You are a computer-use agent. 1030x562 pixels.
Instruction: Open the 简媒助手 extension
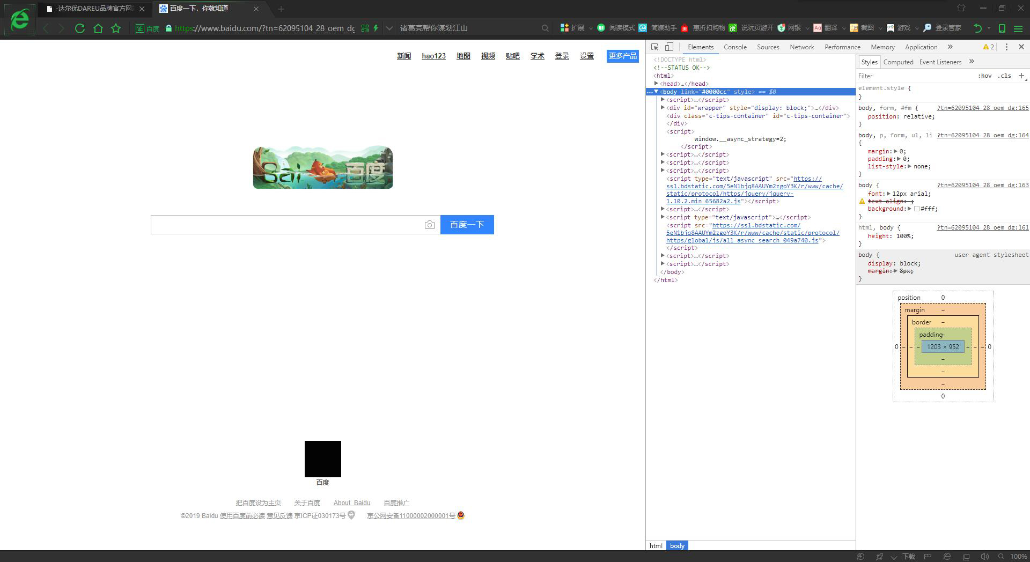click(x=658, y=28)
